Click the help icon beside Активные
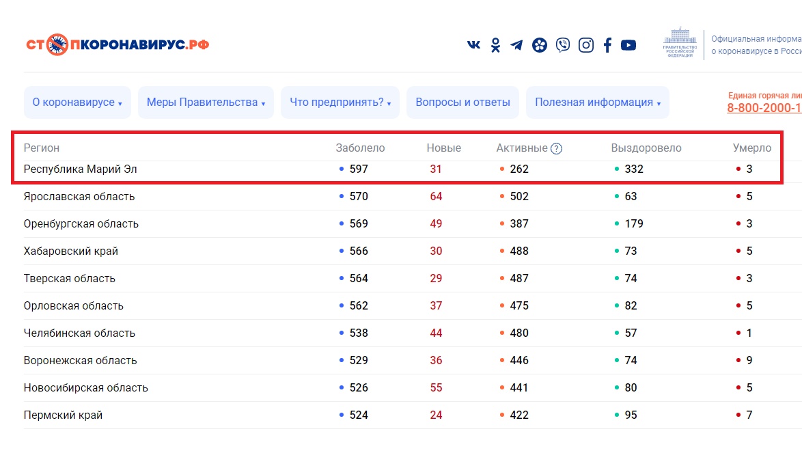 click(x=556, y=148)
